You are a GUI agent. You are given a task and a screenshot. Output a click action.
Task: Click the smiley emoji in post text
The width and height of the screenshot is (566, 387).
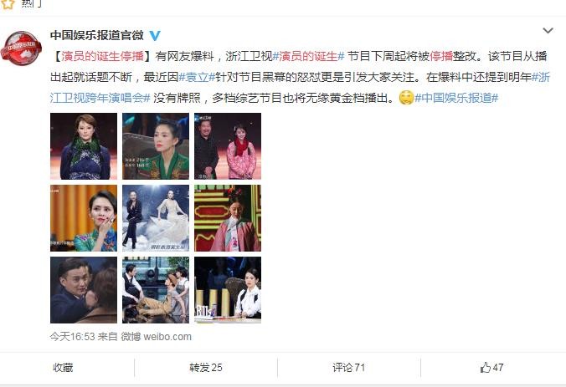click(x=406, y=98)
